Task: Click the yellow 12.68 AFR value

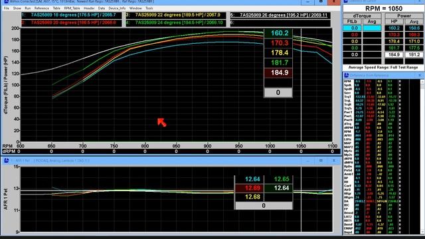Action: [x=249, y=197]
